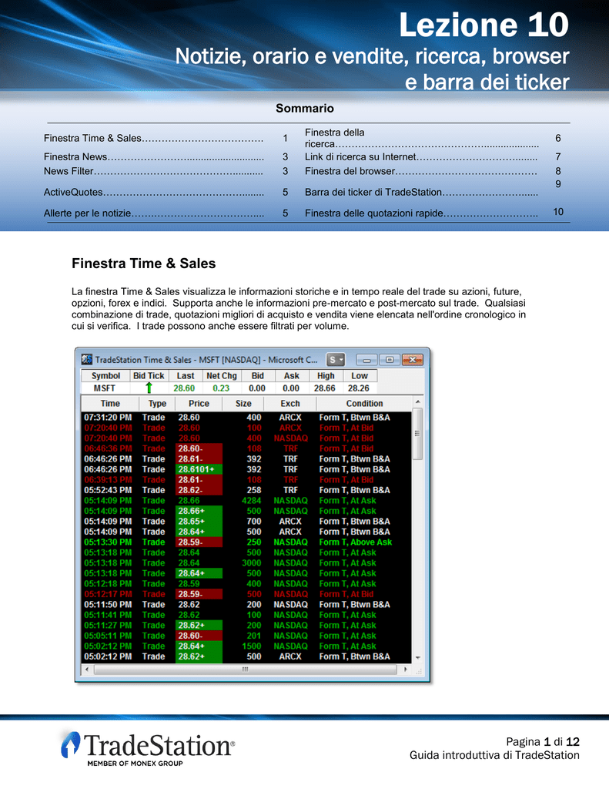
Task: Click the 'Form T, Above Ask' condition
Action: (356, 542)
